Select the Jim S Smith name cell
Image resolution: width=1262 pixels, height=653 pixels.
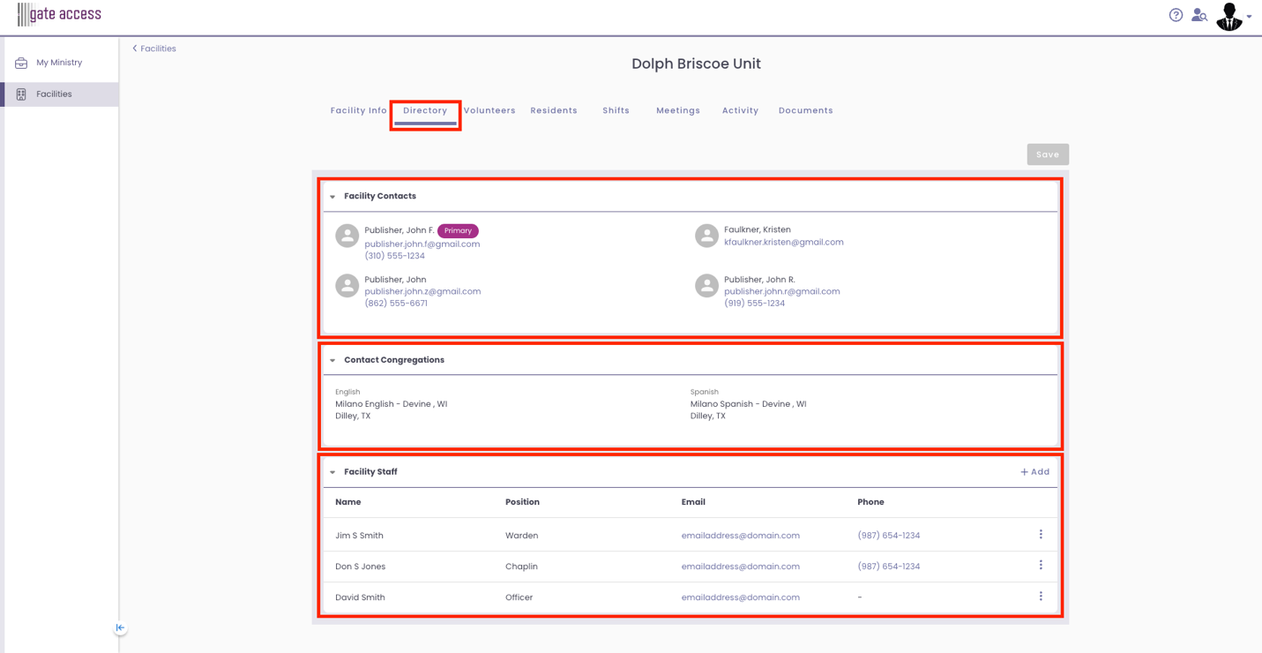coord(359,536)
